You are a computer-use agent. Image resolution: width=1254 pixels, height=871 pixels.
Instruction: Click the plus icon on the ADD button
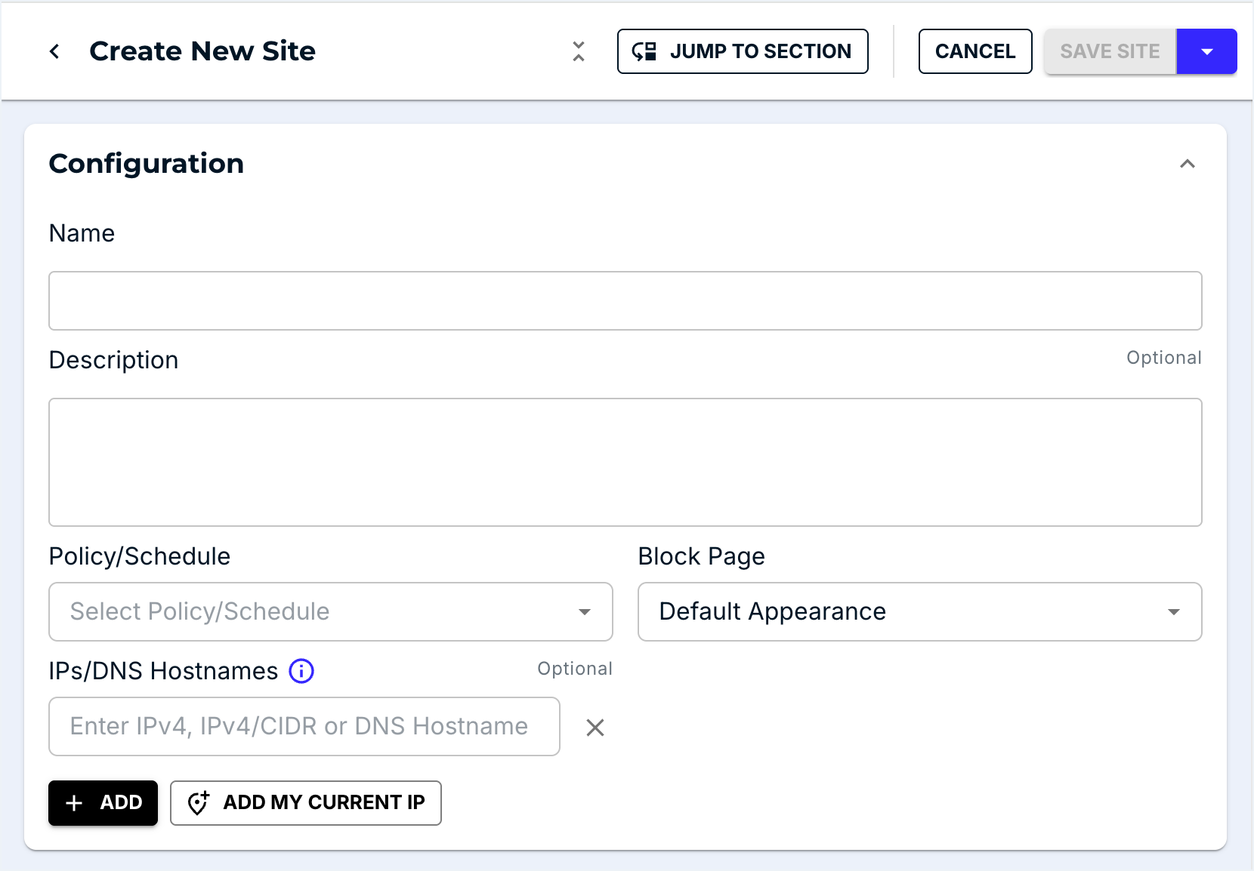pos(74,803)
